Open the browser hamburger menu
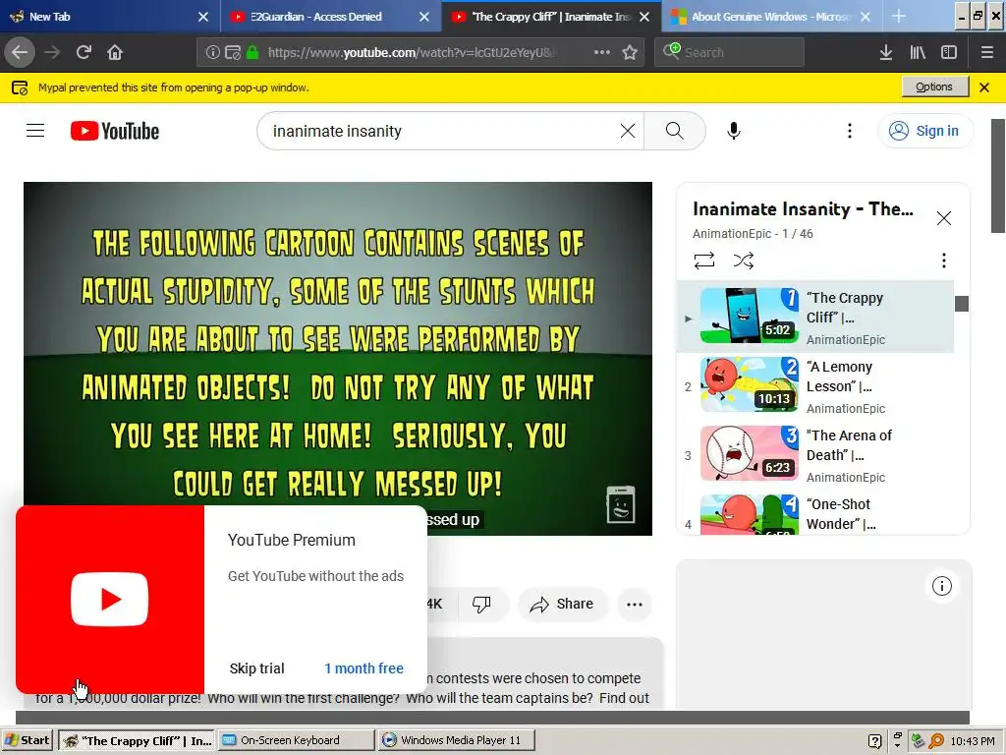The image size is (1006, 755). tap(986, 52)
